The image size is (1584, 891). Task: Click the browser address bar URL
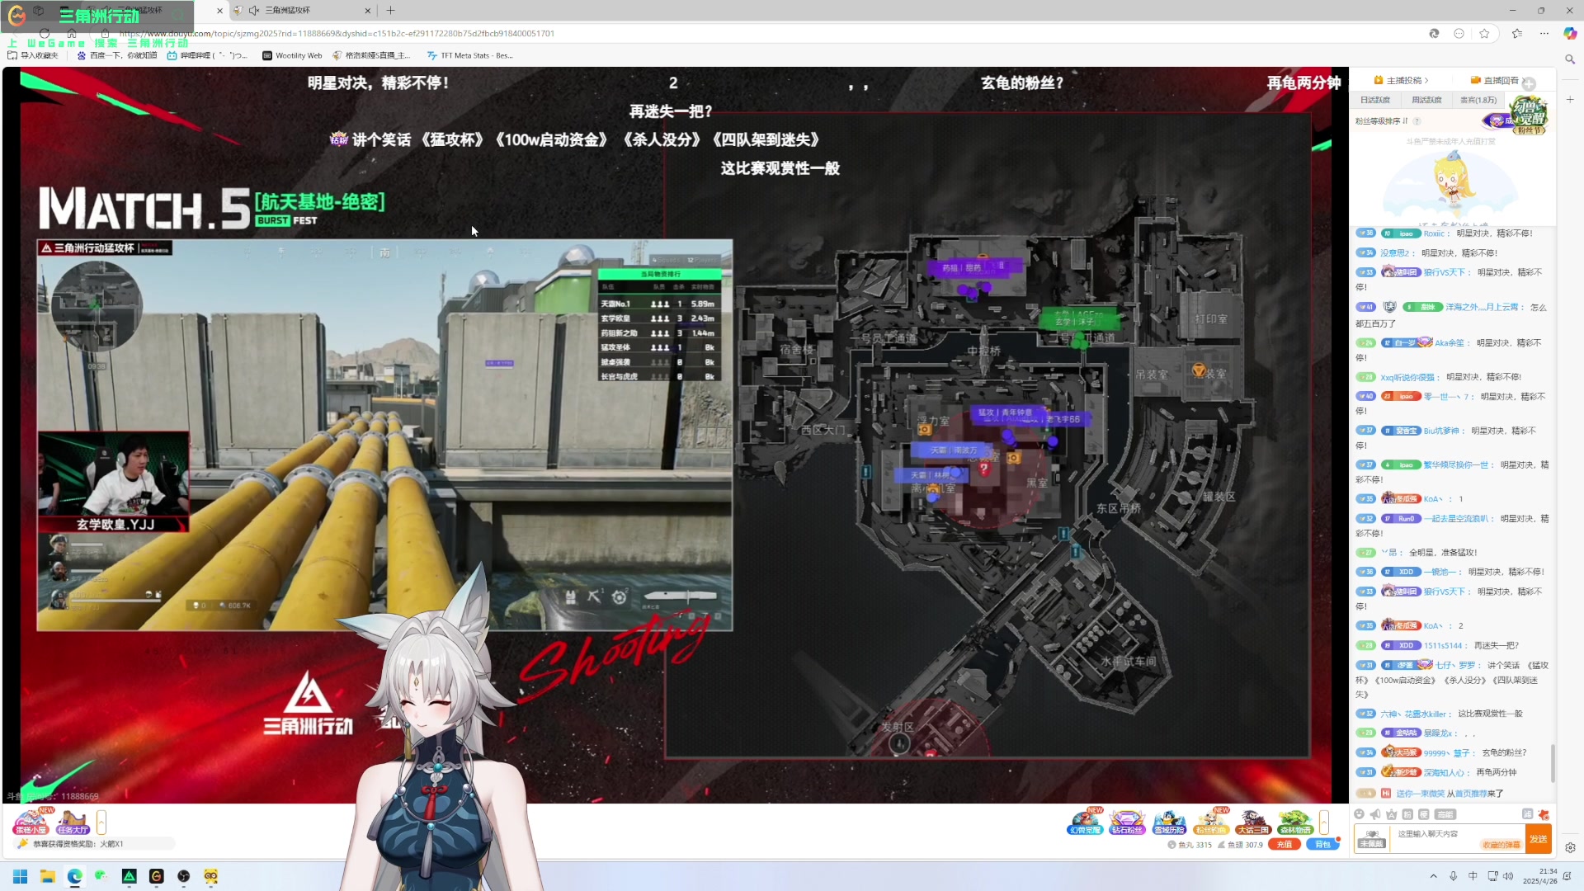[x=337, y=34]
